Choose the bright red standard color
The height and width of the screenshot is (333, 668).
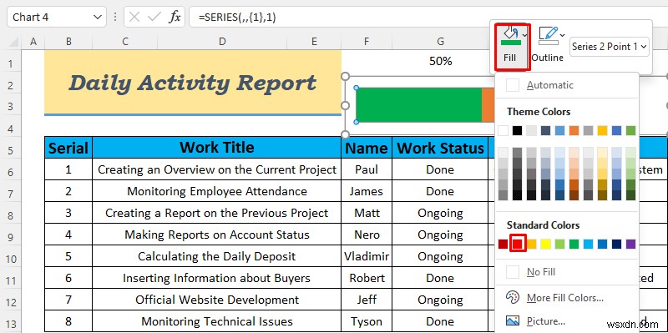[x=518, y=244]
